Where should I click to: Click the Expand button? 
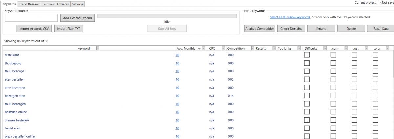pyautogui.click(x=321, y=29)
